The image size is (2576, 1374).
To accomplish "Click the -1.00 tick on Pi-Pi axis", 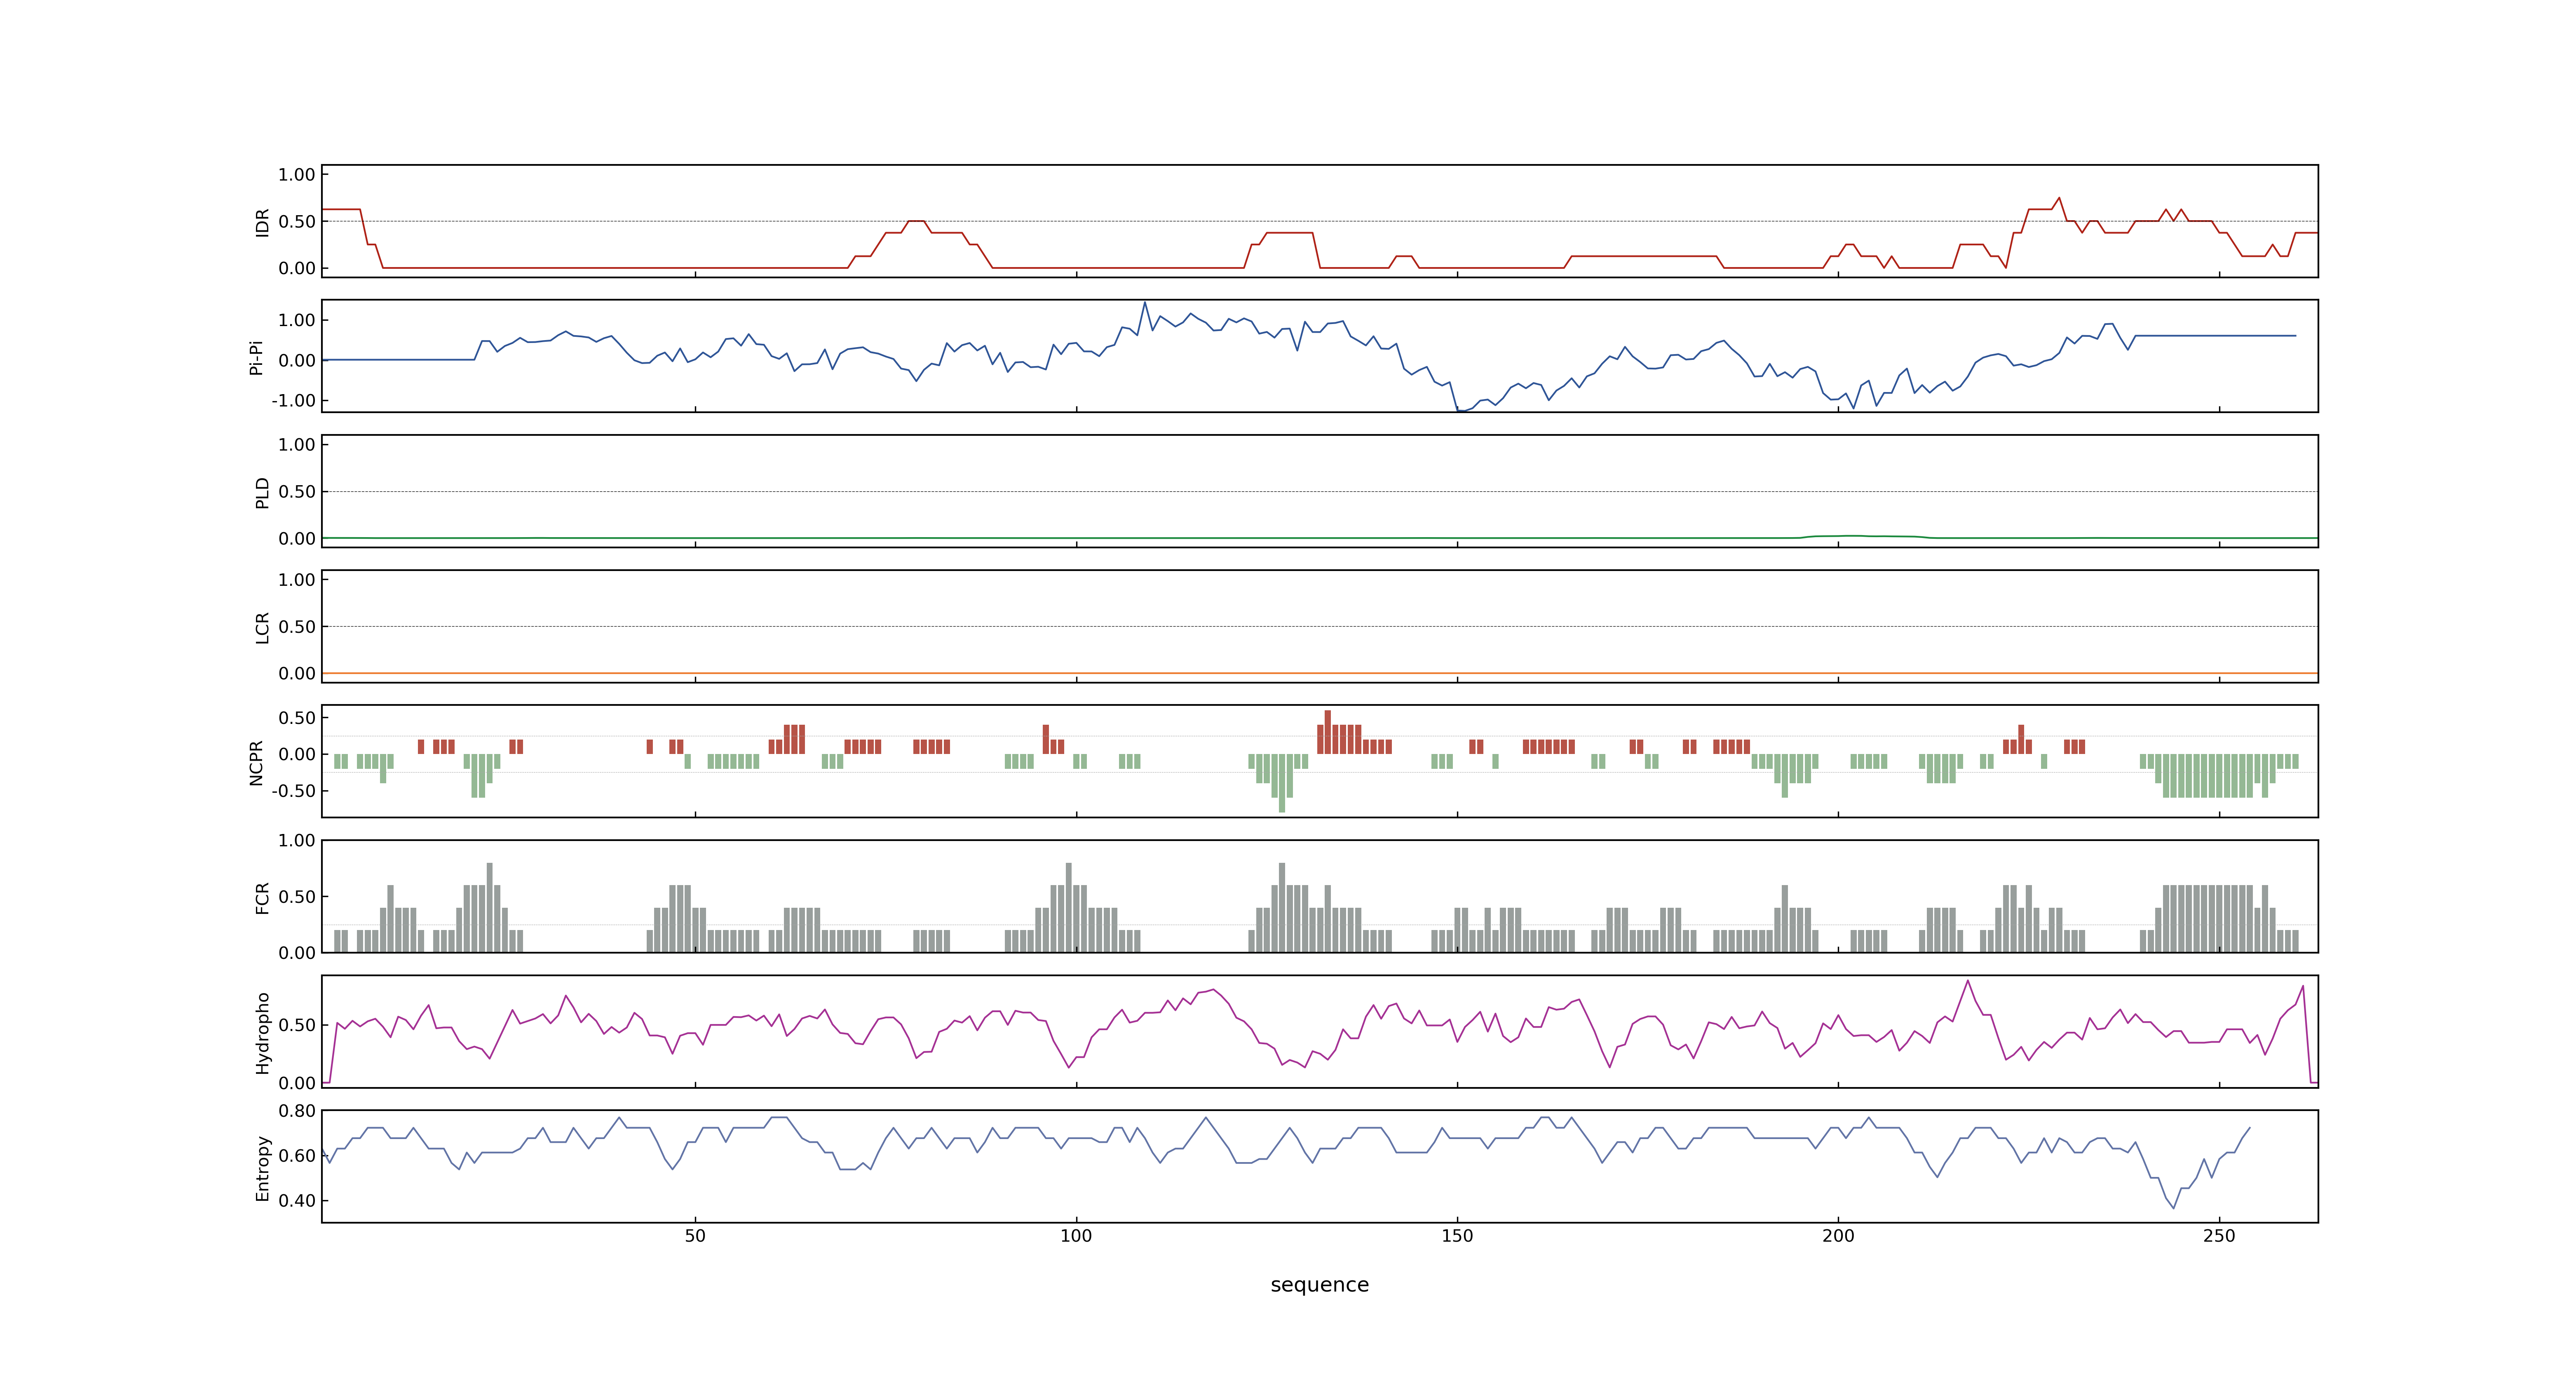I will click(293, 401).
